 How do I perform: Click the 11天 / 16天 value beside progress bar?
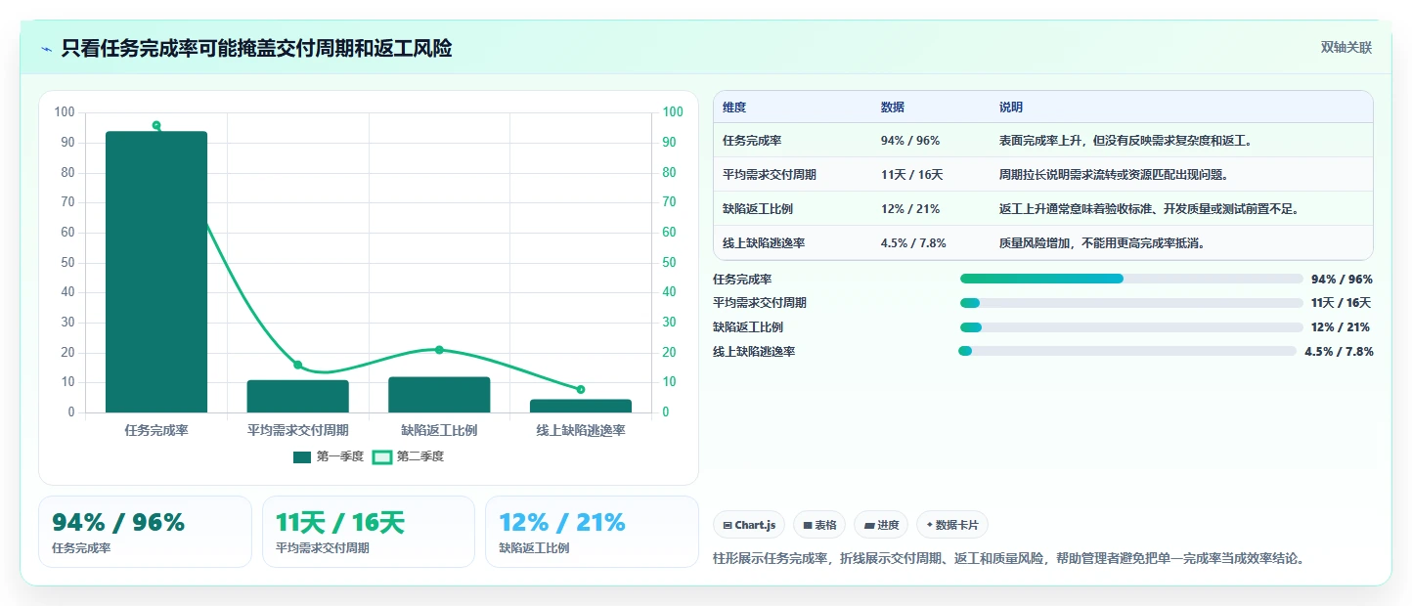pos(1342,303)
